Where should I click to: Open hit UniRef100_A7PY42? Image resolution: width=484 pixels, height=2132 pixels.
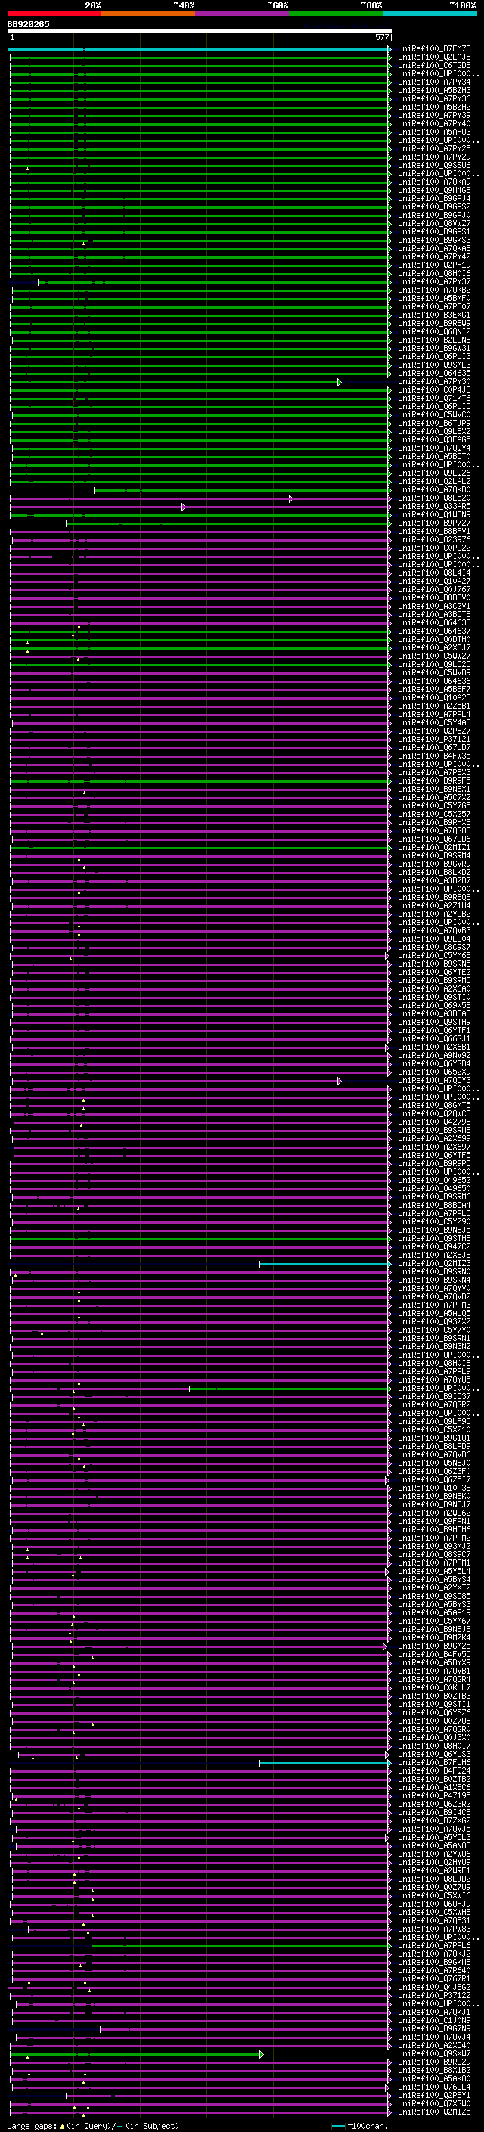[433, 256]
